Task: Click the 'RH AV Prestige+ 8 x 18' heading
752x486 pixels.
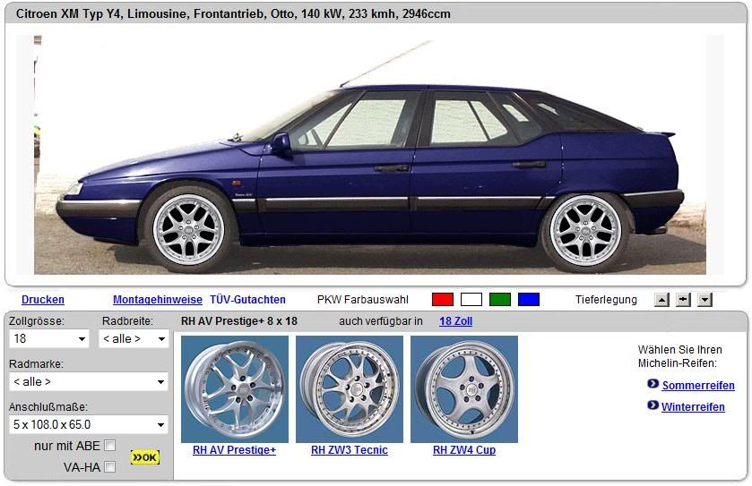Action: point(239,321)
